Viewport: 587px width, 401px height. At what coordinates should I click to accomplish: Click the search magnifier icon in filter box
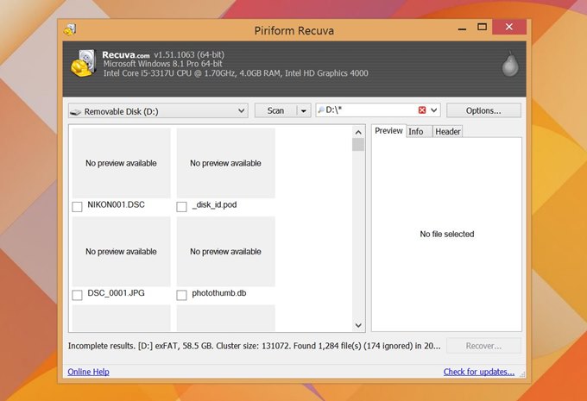tap(321, 110)
